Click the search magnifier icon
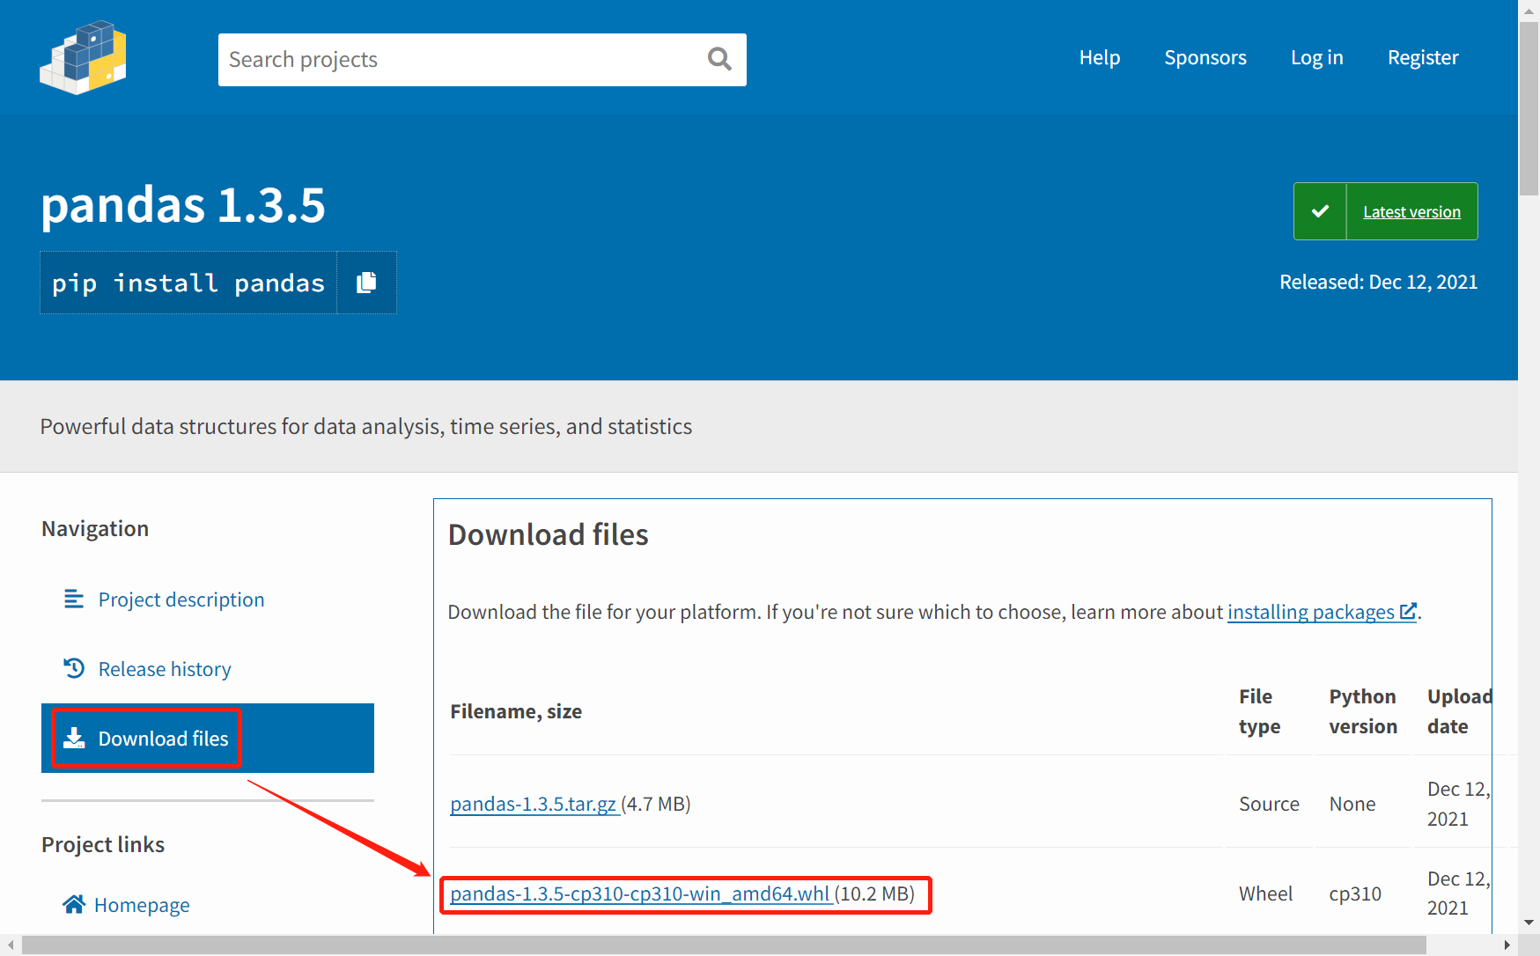 (x=719, y=59)
